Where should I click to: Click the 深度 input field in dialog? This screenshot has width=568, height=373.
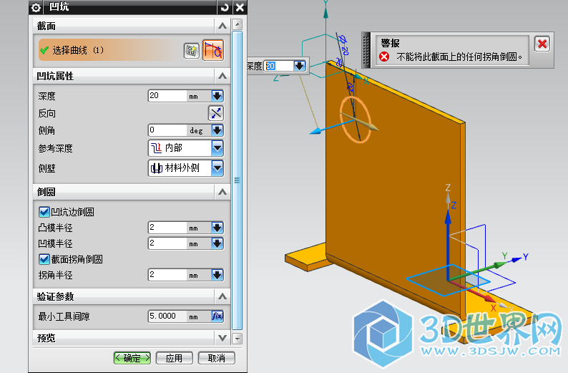[x=167, y=96]
